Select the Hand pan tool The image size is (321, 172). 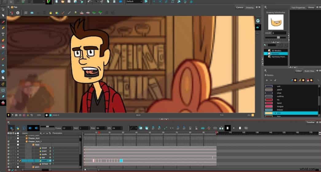(x=3, y=78)
